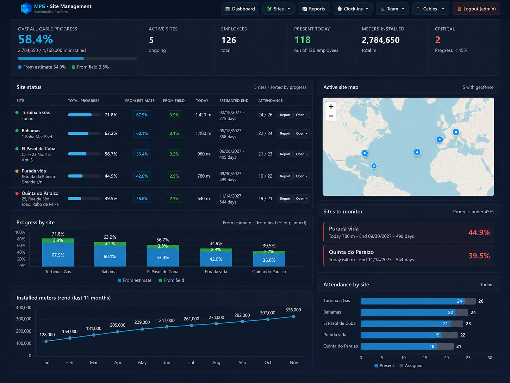
Task: Open Purada vida monitor card
Action: pos(409,232)
